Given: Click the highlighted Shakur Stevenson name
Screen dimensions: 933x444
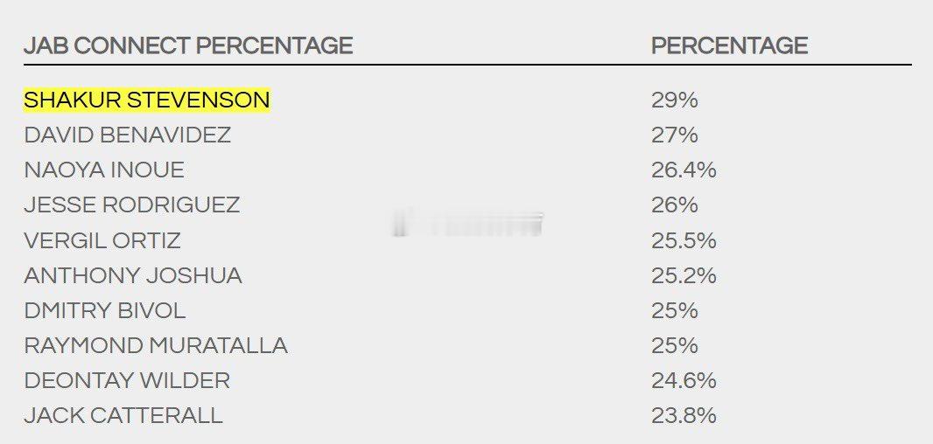Looking at the screenshot, I should [x=146, y=100].
